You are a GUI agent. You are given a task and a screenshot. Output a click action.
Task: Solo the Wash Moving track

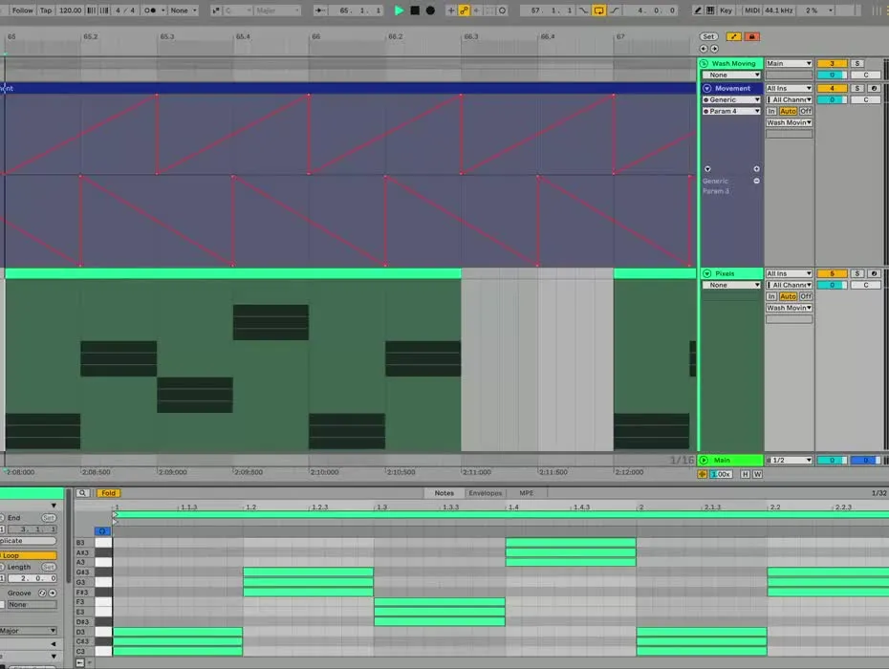point(857,63)
